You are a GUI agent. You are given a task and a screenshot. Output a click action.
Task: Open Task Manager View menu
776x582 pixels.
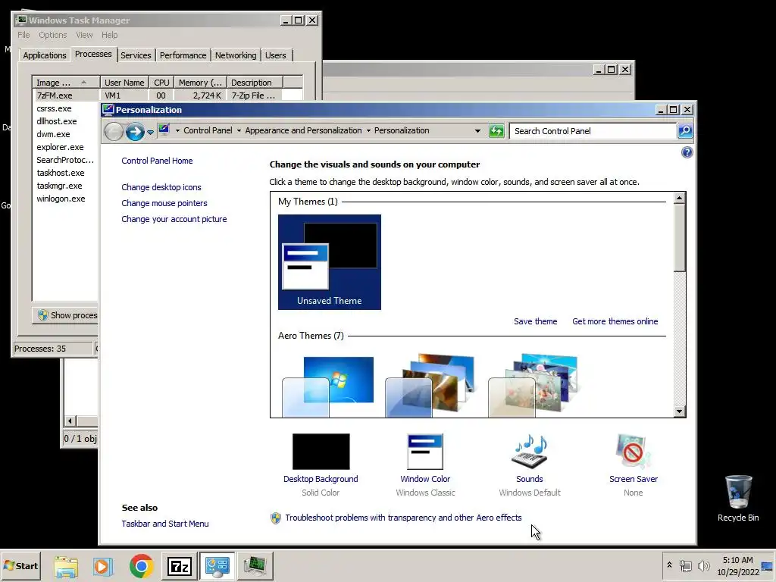84,35
